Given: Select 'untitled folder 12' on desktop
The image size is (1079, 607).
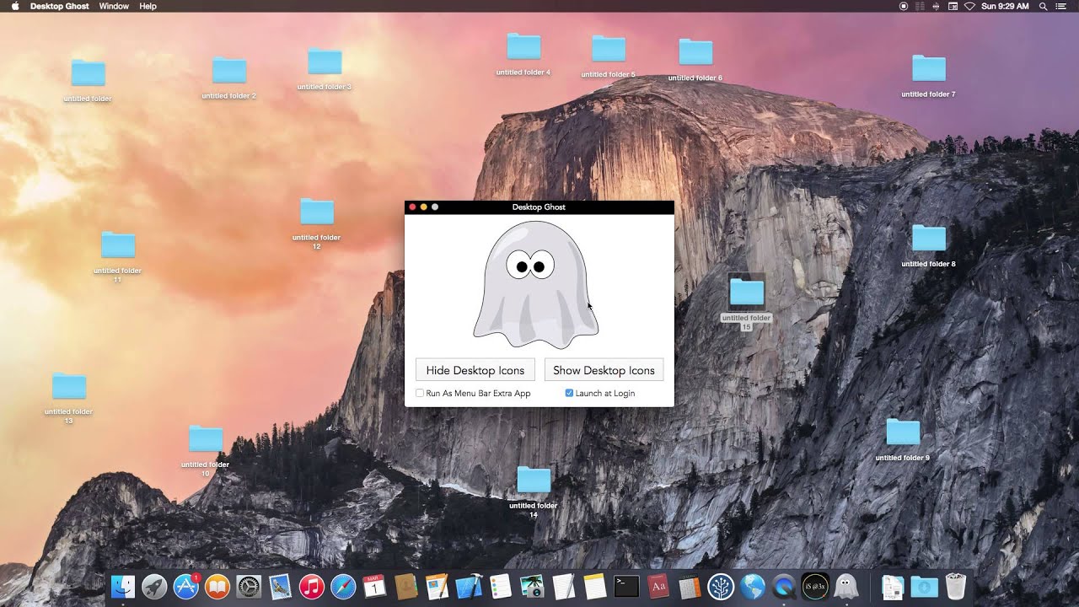Looking at the screenshot, I should tap(317, 223).
